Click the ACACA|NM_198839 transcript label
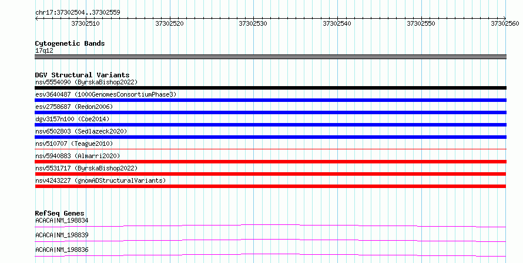This screenshot has height=263, width=523. point(62,235)
